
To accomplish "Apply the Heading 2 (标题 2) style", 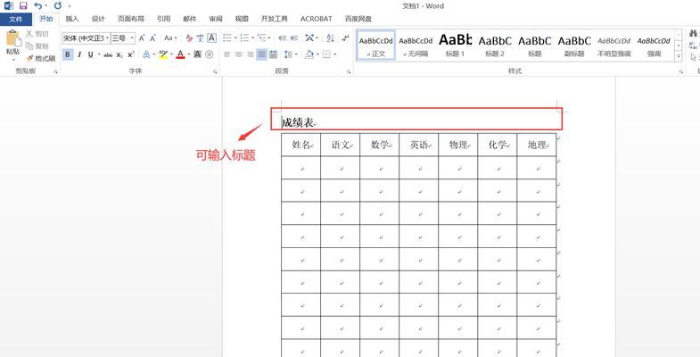I will [x=495, y=46].
